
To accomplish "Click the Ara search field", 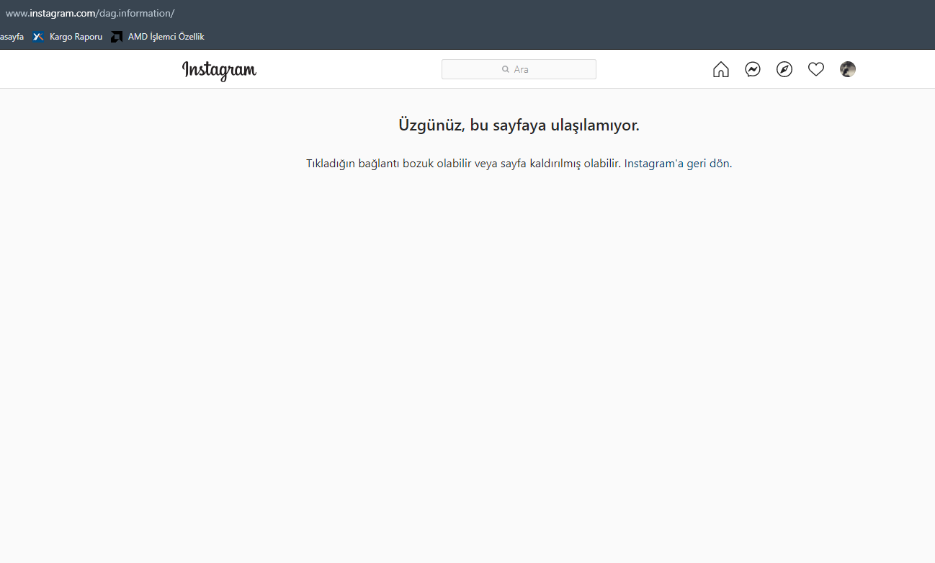I will coord(519,69).
